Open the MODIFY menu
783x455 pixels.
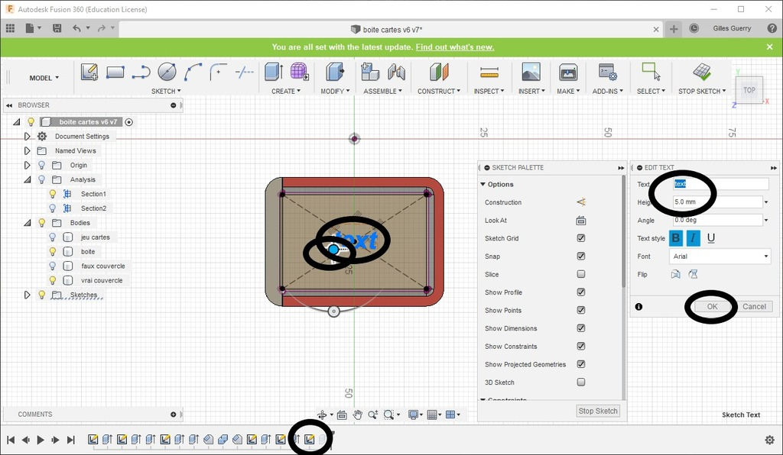tap(335, 91)
